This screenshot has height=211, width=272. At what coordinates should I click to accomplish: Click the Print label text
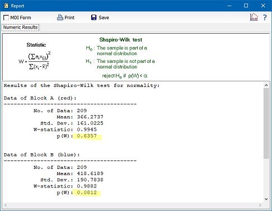point(69,17)
